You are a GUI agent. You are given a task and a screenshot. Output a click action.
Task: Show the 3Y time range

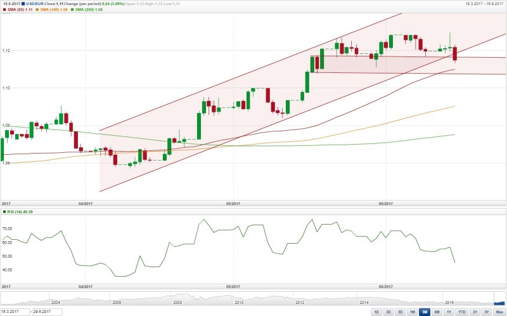[475, 312]
